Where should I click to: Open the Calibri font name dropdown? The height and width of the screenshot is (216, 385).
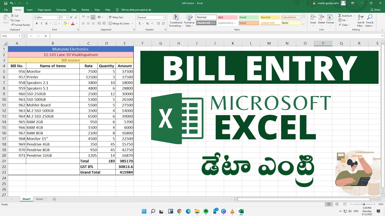pyautogui.click(x=58, y=17)
